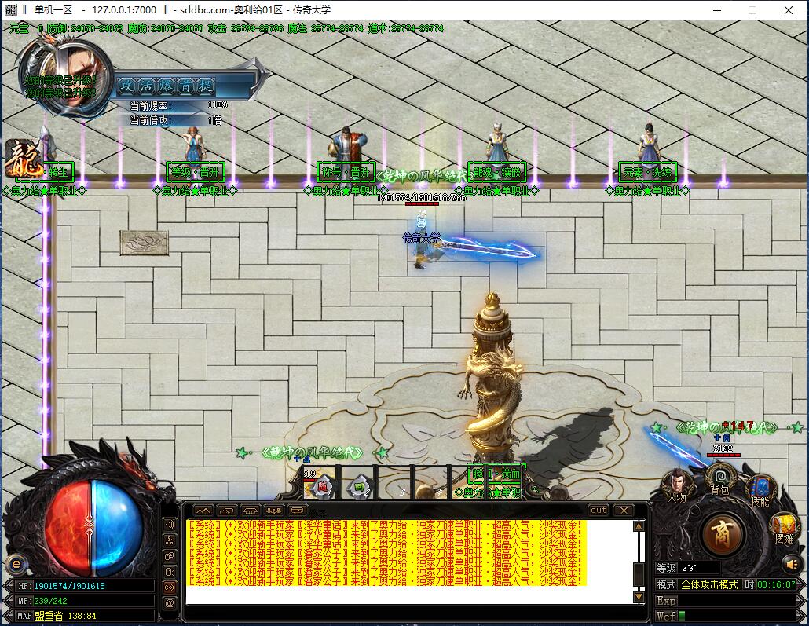Use the 随 stone in quick slot one
Viewport: 809px width, 626px height.
tap(322, 485)
